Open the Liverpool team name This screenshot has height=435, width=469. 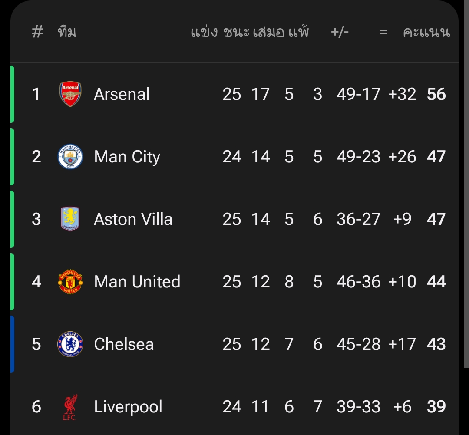click(128, 407)
